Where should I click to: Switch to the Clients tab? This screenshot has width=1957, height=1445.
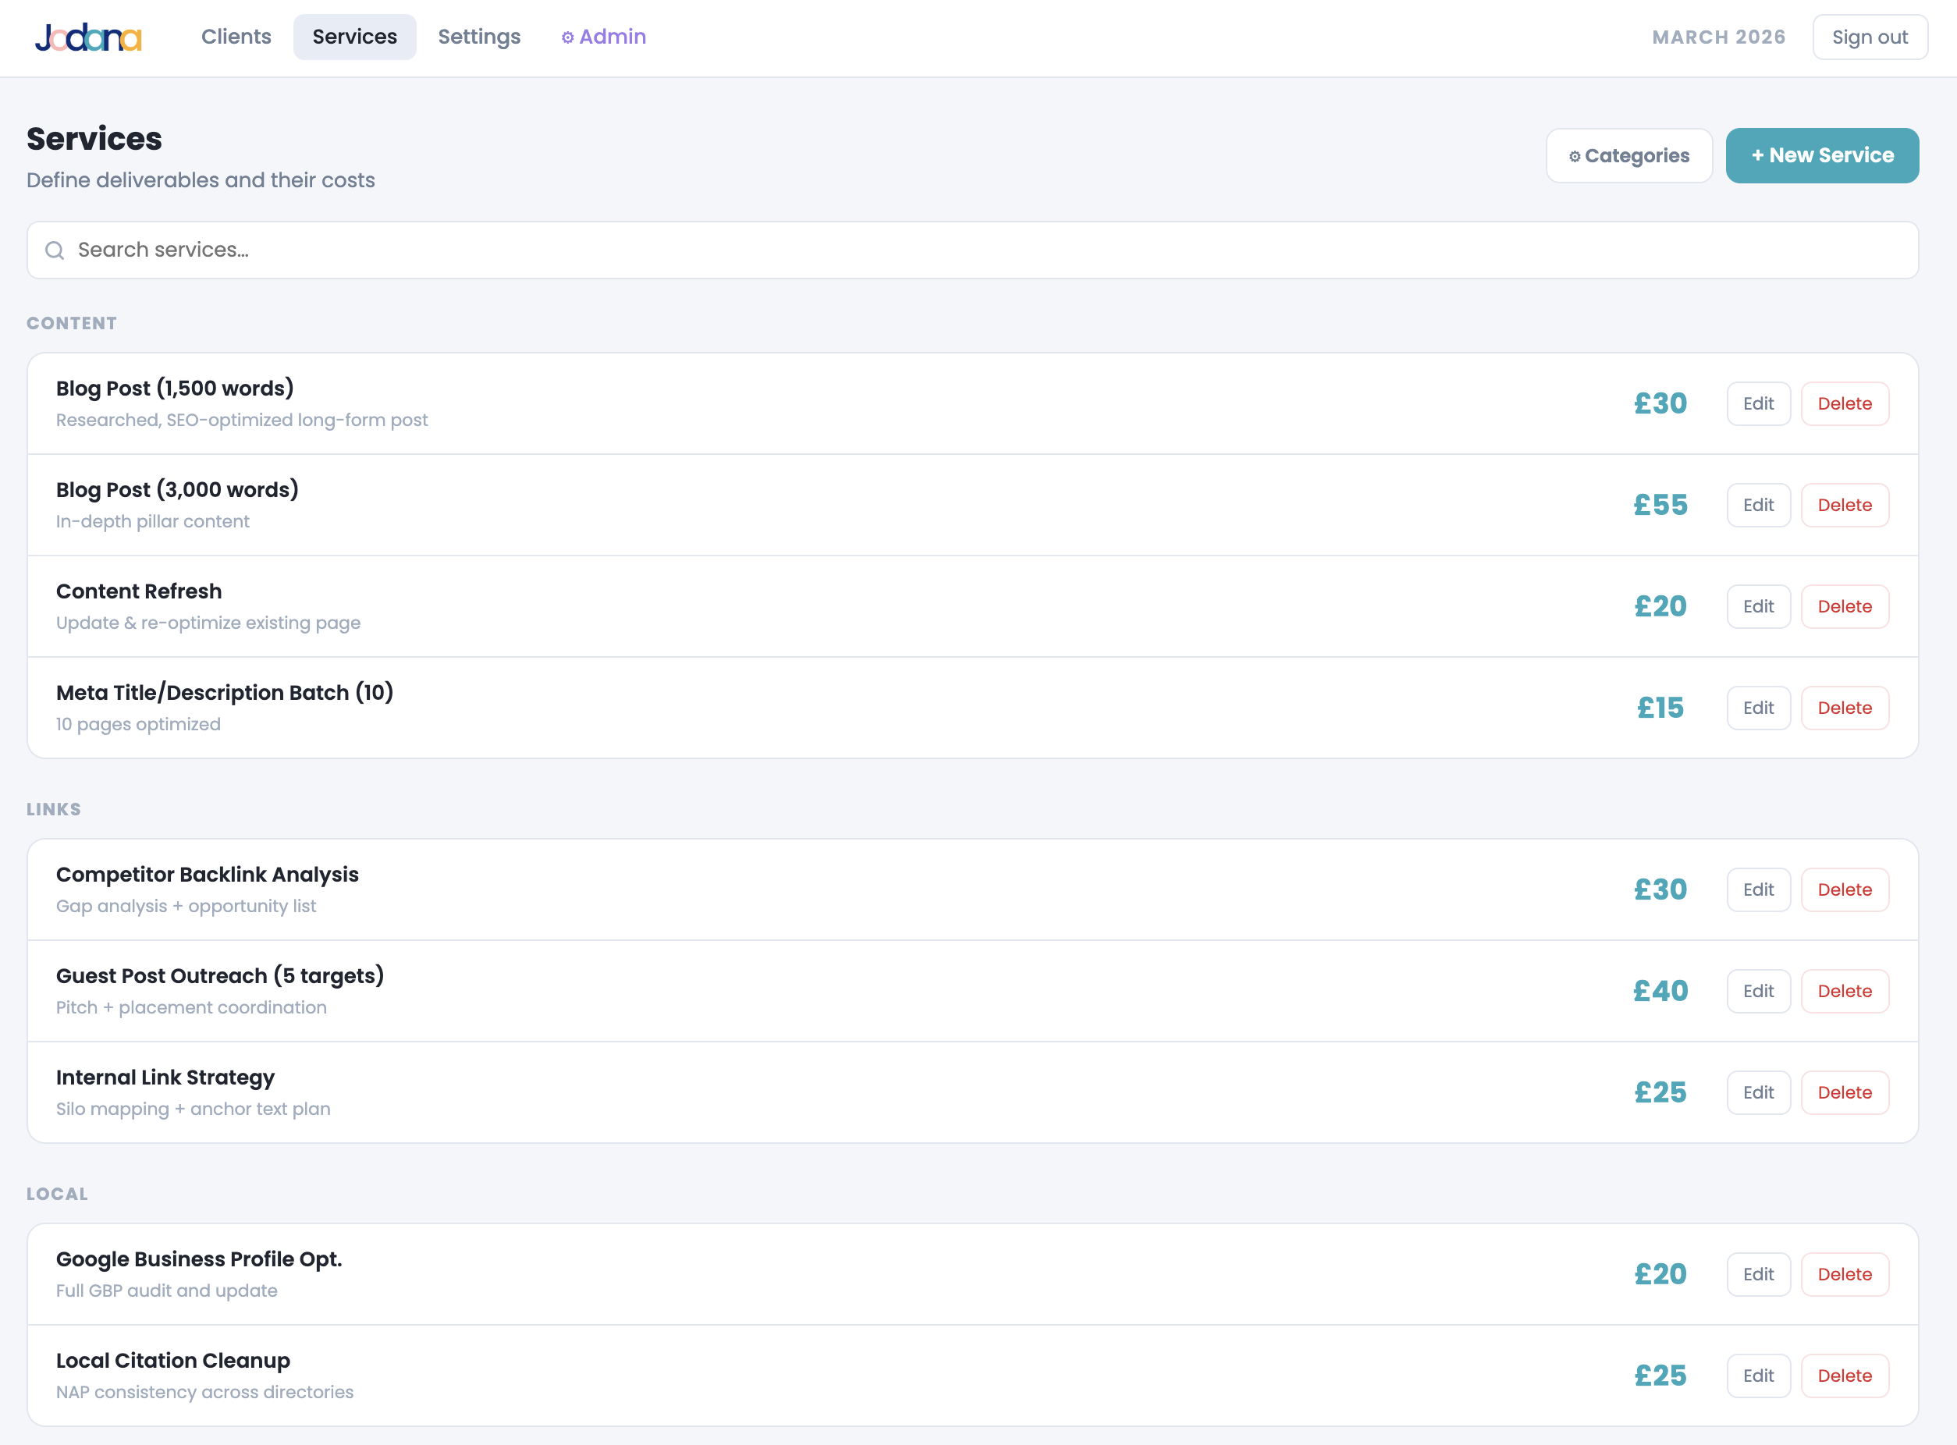pos(236,37)
